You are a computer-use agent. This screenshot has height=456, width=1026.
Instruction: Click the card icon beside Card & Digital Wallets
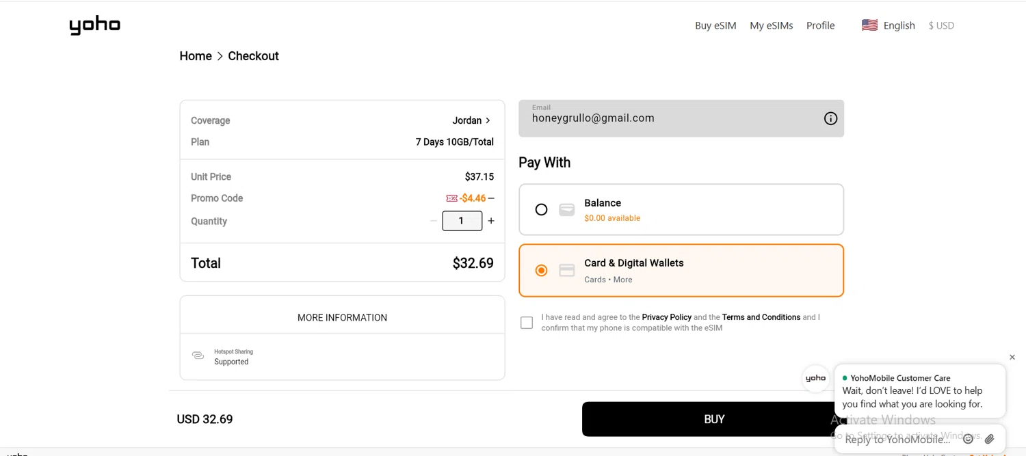point(566,271)
